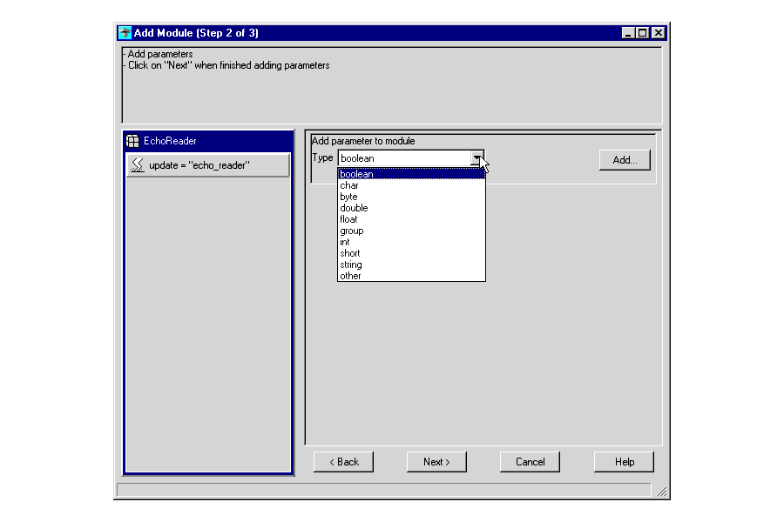
Task: Collapse the Type dropdown arrow
Action: point(476,158)
